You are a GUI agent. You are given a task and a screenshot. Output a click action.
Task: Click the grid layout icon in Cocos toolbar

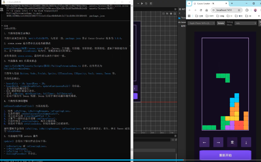point(151,3)
